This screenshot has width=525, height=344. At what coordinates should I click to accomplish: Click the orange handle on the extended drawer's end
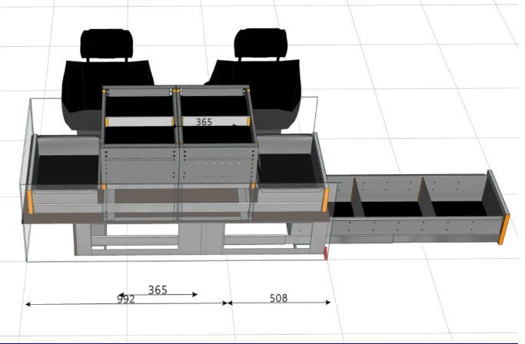(504, 230)
